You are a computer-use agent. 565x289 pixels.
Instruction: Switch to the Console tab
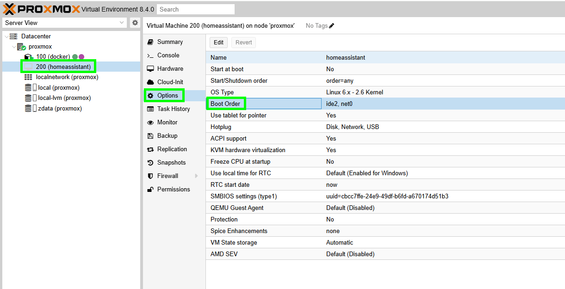[168, 55]
